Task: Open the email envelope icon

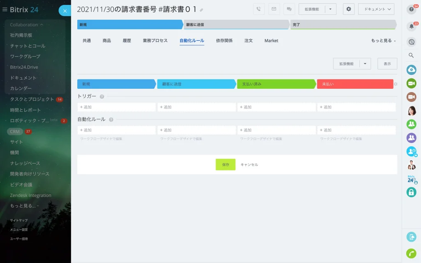Action: tap(274, 9)
